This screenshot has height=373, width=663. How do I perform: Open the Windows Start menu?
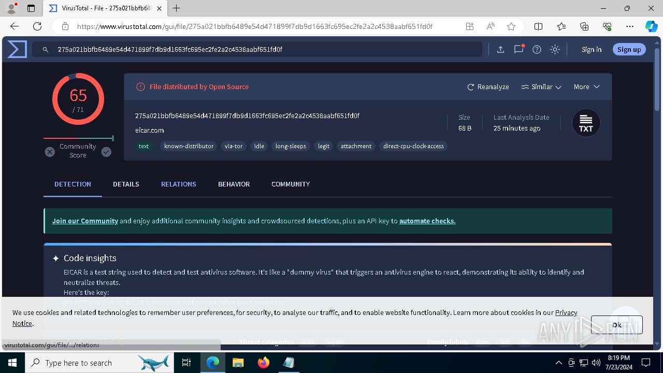click(12, 363)
